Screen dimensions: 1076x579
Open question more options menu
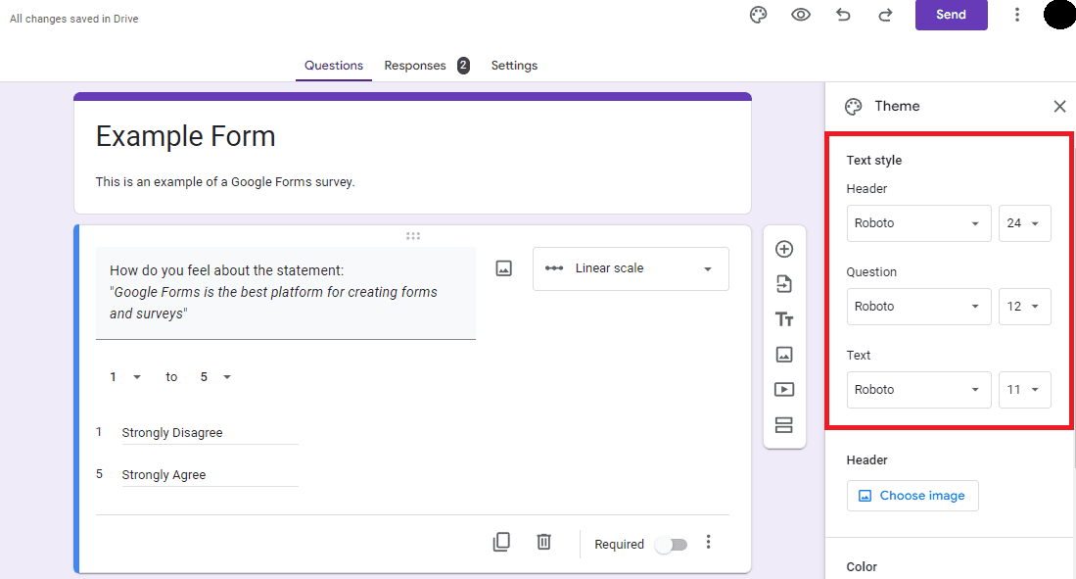tap(708, 543)
